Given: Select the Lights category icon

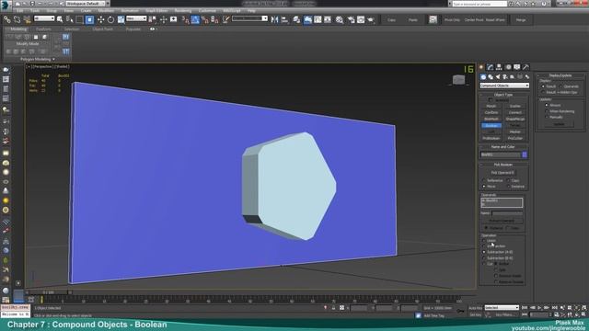Looking at the screenshot, I should (x=498, y=77).
